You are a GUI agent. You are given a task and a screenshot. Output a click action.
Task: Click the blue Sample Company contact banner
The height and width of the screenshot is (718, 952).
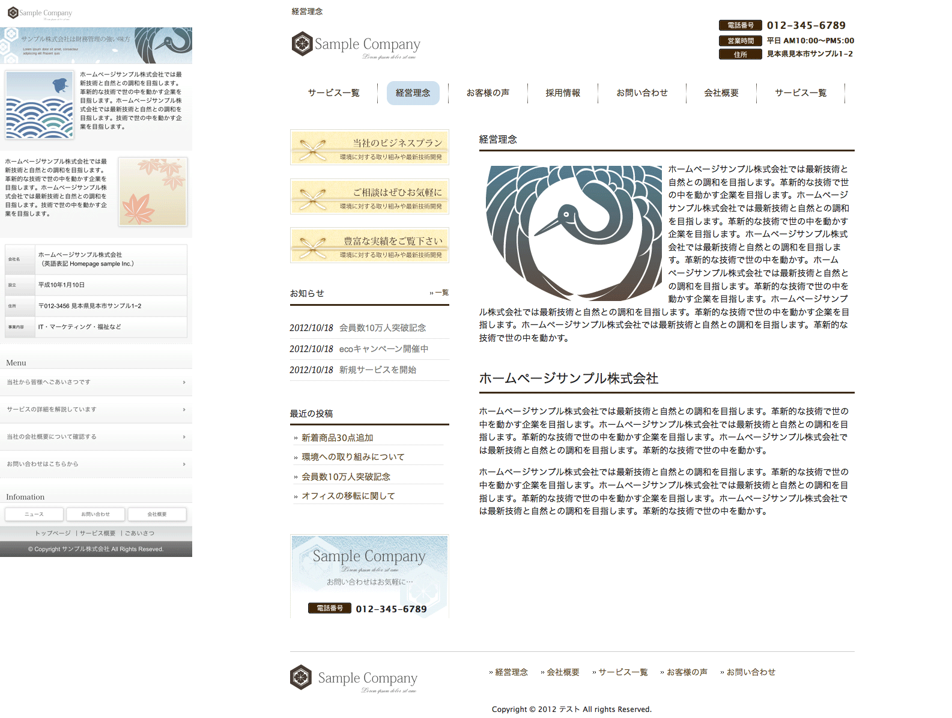pos(369,576)
